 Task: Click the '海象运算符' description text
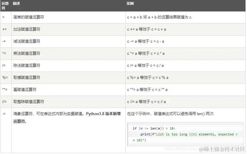tap(67, 117)
